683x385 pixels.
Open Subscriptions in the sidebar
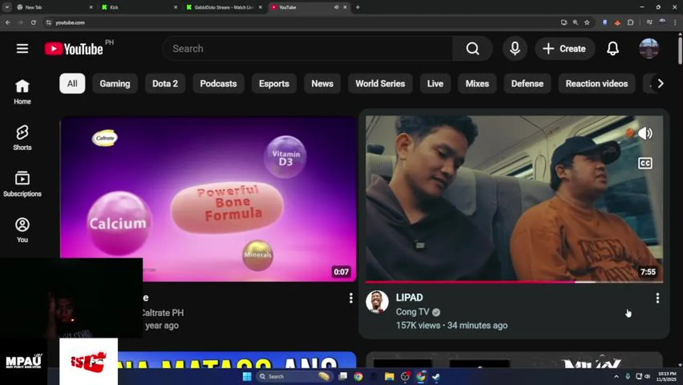22,184
